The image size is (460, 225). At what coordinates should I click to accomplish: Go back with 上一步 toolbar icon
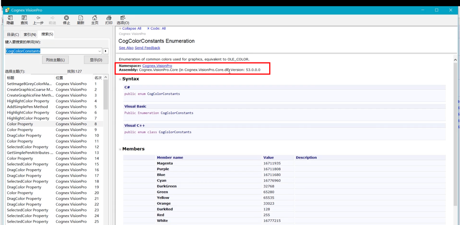point(38,20)
